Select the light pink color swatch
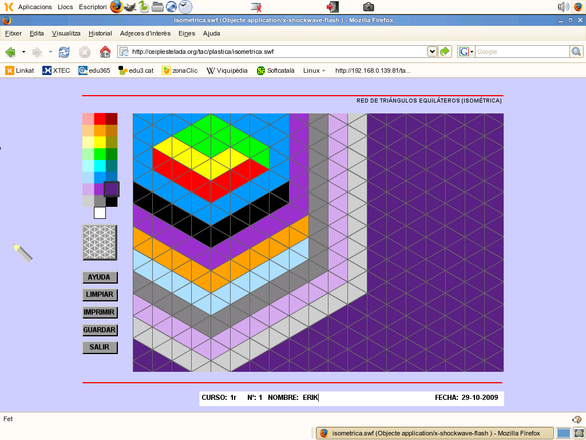This screenshot has width=586, height=440. (88, 119)
